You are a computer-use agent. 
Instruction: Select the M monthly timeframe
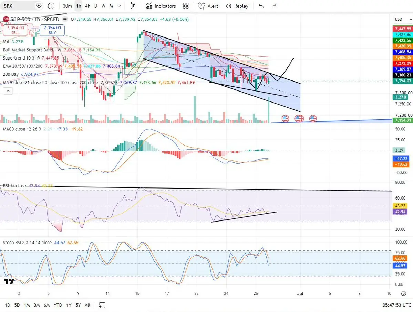click(111, 6)
